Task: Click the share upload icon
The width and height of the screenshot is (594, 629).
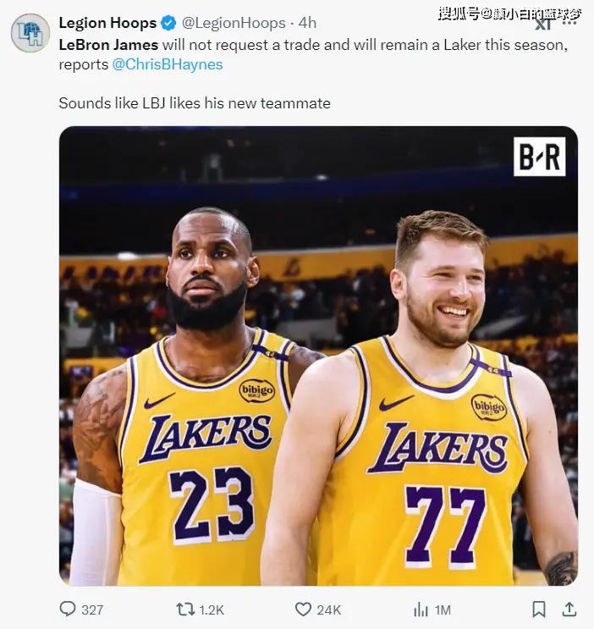Action: click(x=569, y=609)
